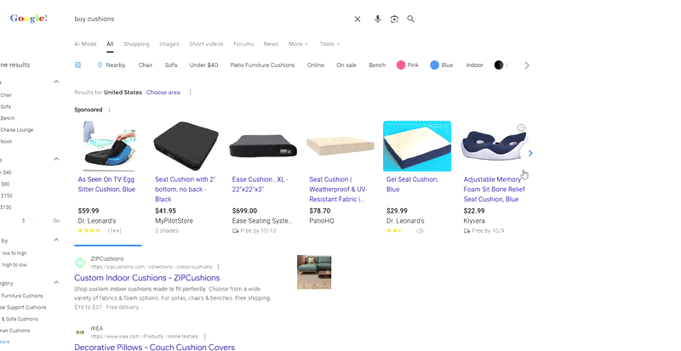This screenshot has height=351, width=681.
Task: Switch to the Short videos tab
Action: point(206,44)
